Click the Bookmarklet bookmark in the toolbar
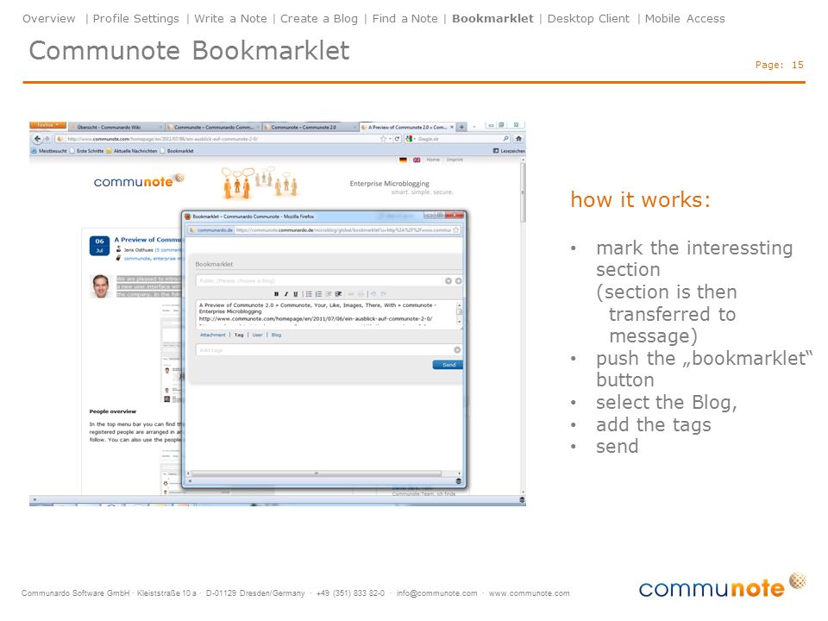 (x=177, y=151)
